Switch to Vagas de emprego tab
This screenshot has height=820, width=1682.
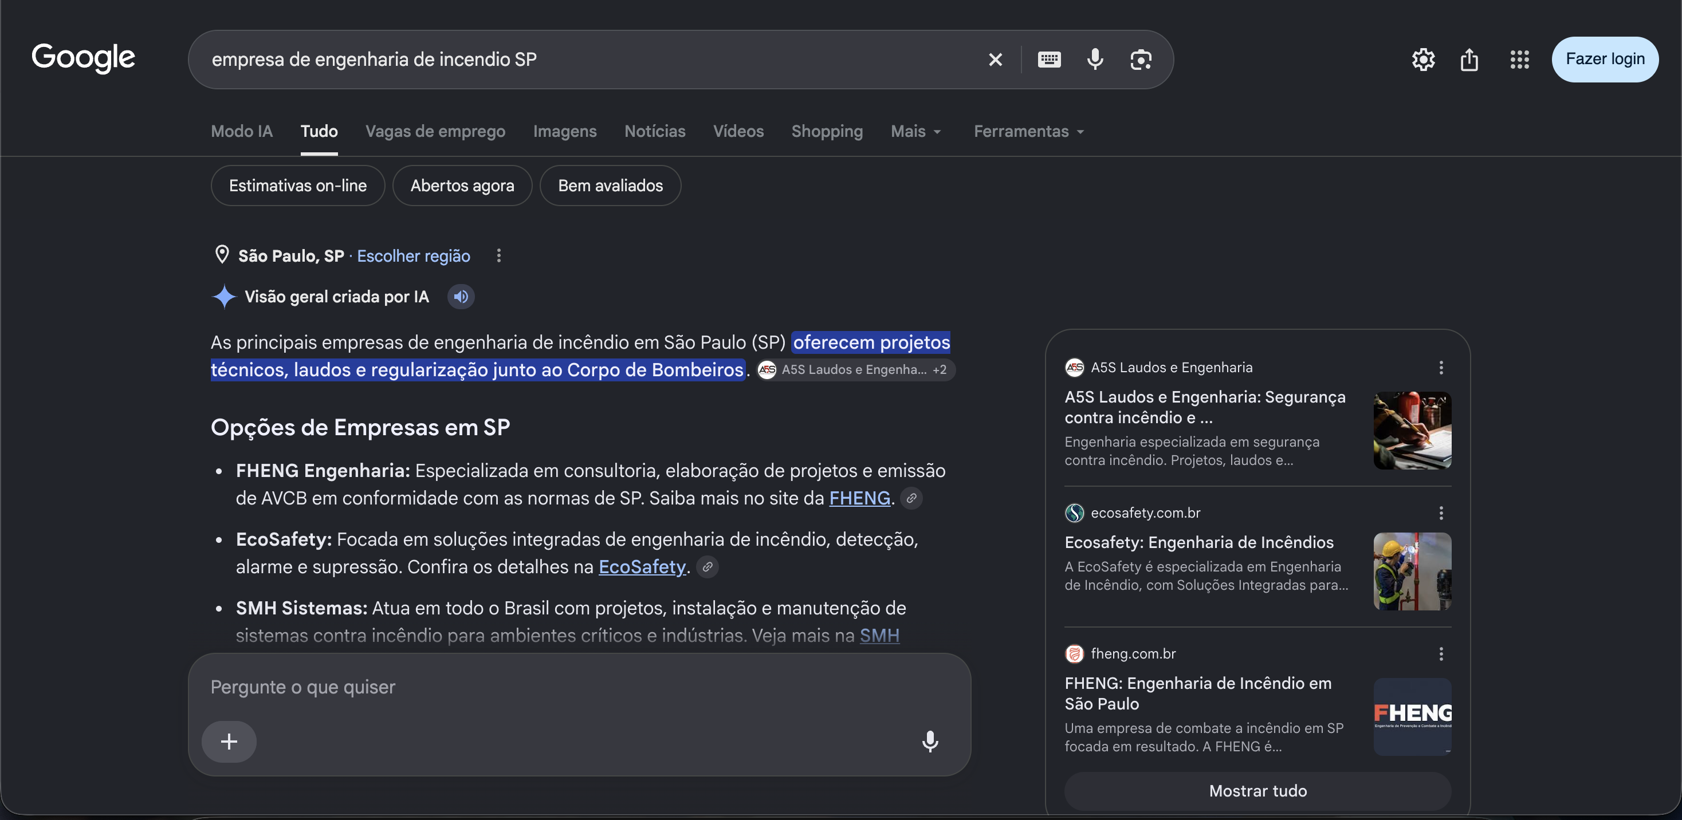click(x=435, y=131)
